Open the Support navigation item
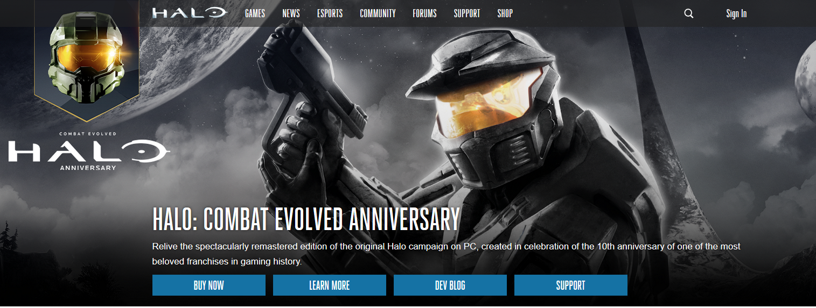Image resolution: width=816 pixels, height=308 pixels. pyautogui.click(x=466, y=13)
